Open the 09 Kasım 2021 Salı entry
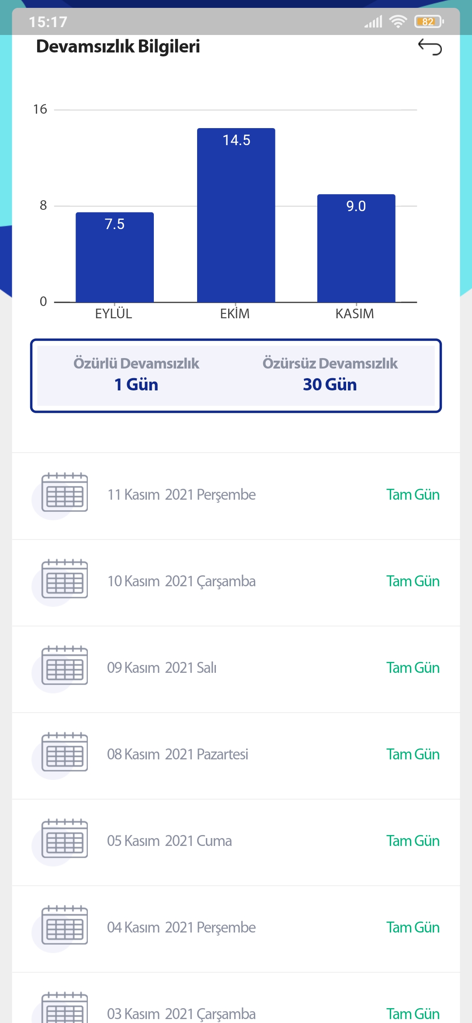472x1023 pixels. 236,669
